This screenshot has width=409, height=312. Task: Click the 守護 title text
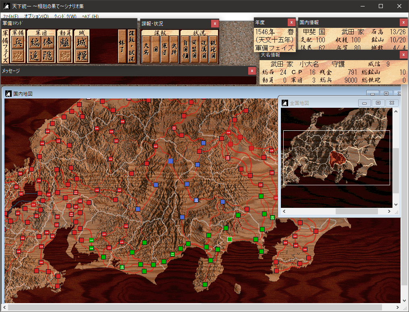[x=338, y=64]
